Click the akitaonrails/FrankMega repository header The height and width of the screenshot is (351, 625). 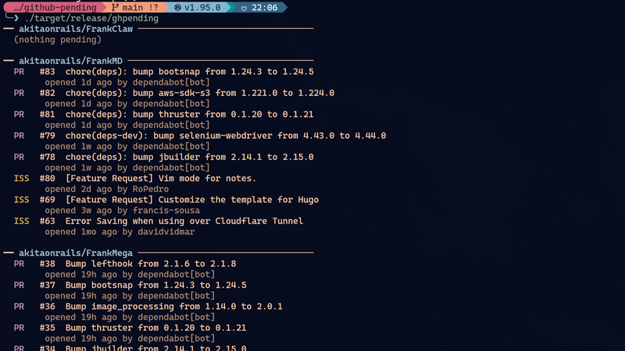(76, 253)
